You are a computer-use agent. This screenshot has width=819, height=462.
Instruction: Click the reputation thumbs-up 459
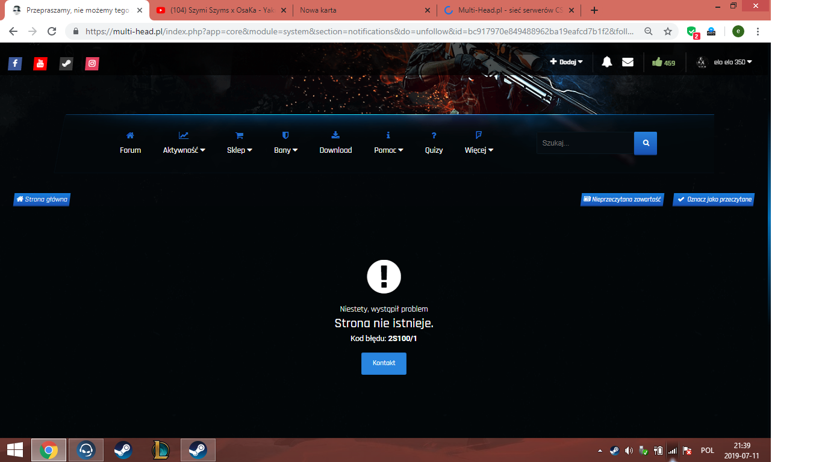tap(664, 63)
